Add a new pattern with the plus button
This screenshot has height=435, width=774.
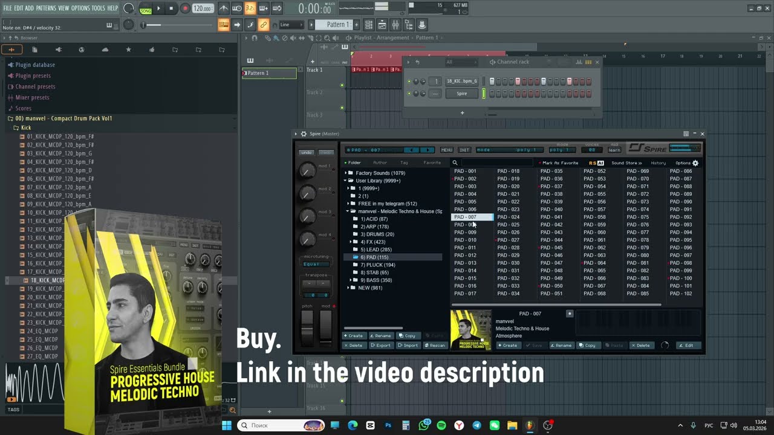click(x=356, y=25)
